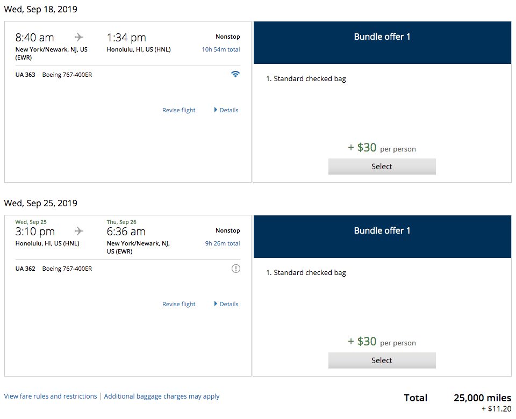This screenshot has width=516, height=419.
Task: Click the Bundle offer 1 header for the outbound flight
Action: [382, 37]
